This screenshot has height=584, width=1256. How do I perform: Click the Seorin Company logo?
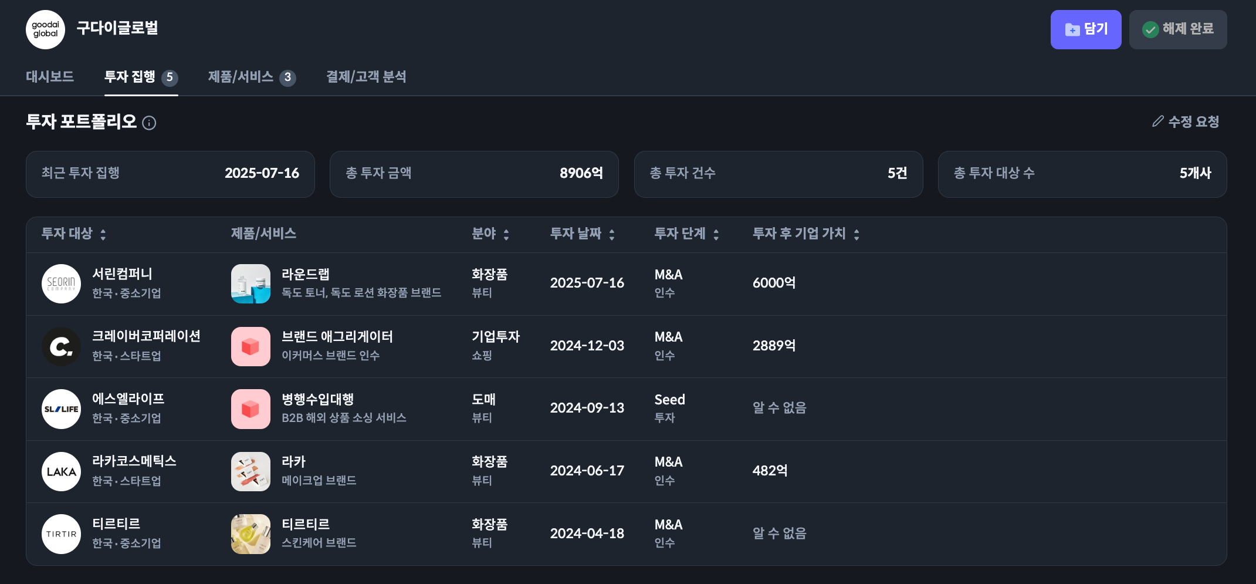[61, 283]
